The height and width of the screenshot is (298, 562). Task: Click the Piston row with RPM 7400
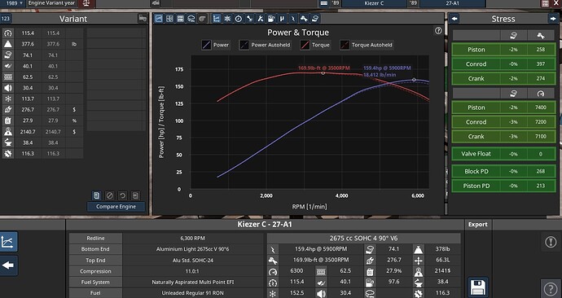tap(503, 107)
